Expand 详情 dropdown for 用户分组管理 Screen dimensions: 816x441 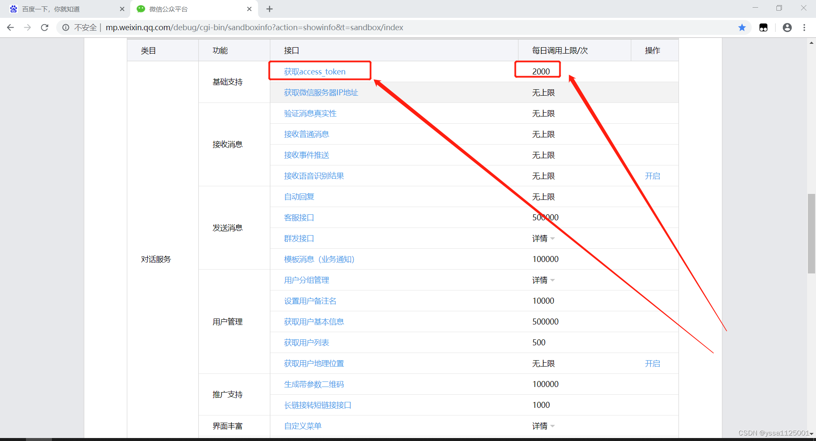pos(544,280)
